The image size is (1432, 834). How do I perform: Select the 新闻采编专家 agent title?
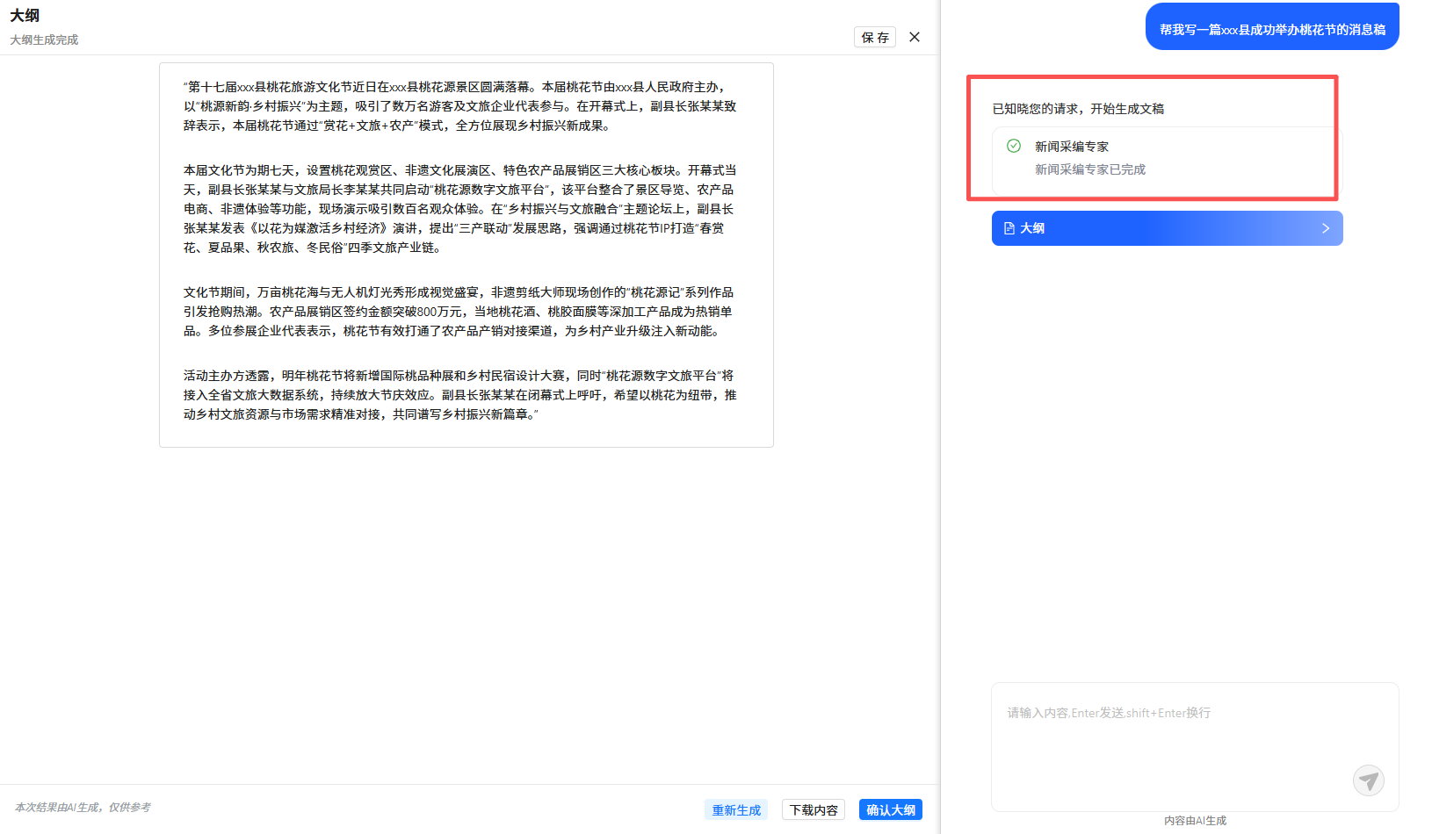coord(1071,147)
